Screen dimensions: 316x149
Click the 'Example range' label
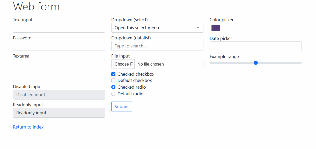[x=224, y=56]
